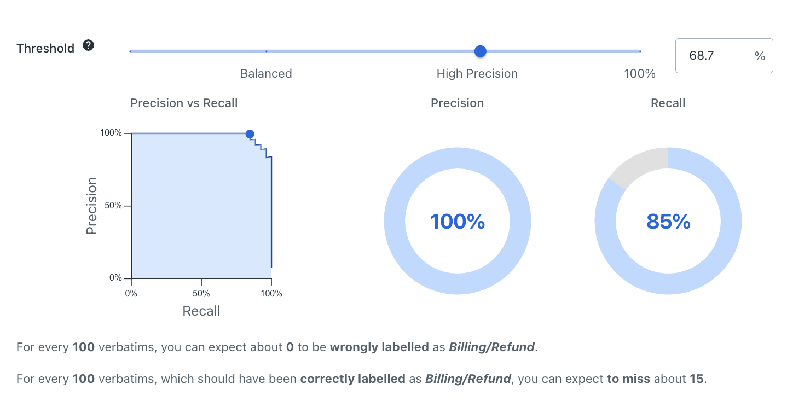This screenshot has width=787, height=407.
Task: Click the Threshold help question mark icon
Action: click(88, 45)
